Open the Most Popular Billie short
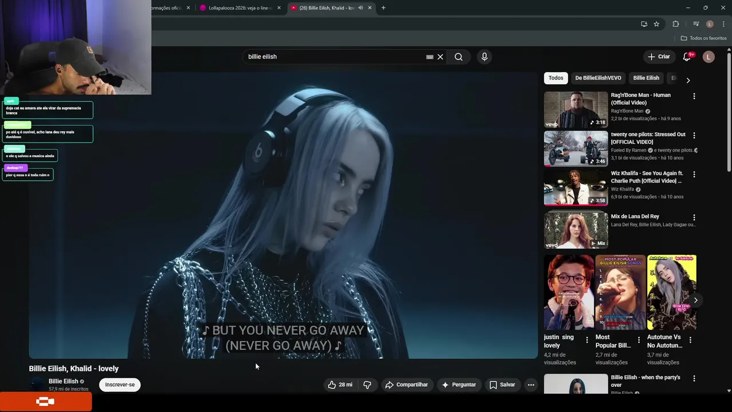The width and height of the screenshot is (732, 412). [x=620, y=292]
